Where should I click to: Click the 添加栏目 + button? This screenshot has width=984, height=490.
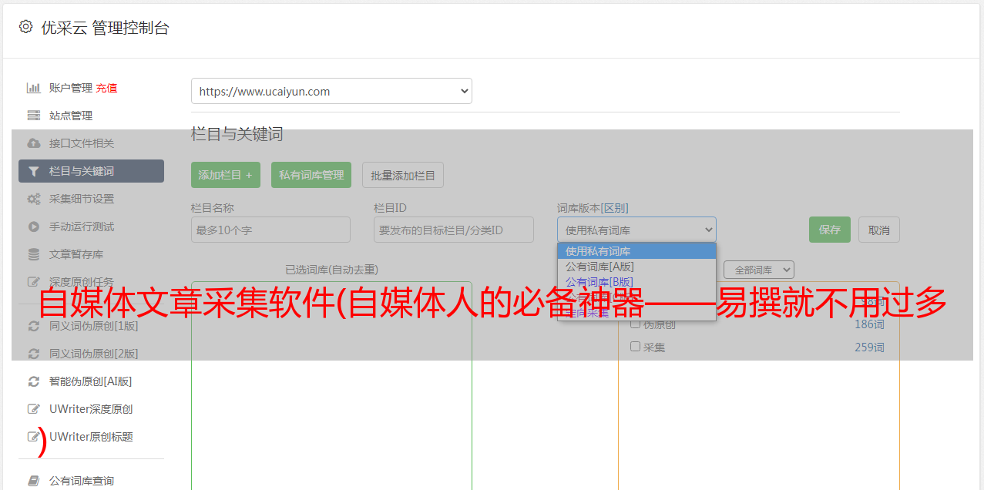tap(226, 175)
